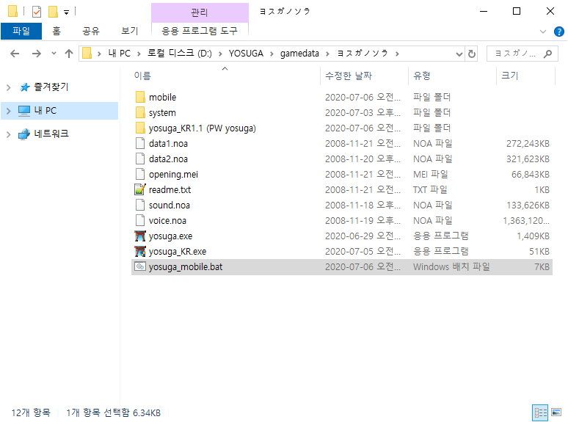The image size is (568, 422).
Task: Select the yosuga_mobile.bat batch icon
Action: pyautogui.click(x=140, y=266)
